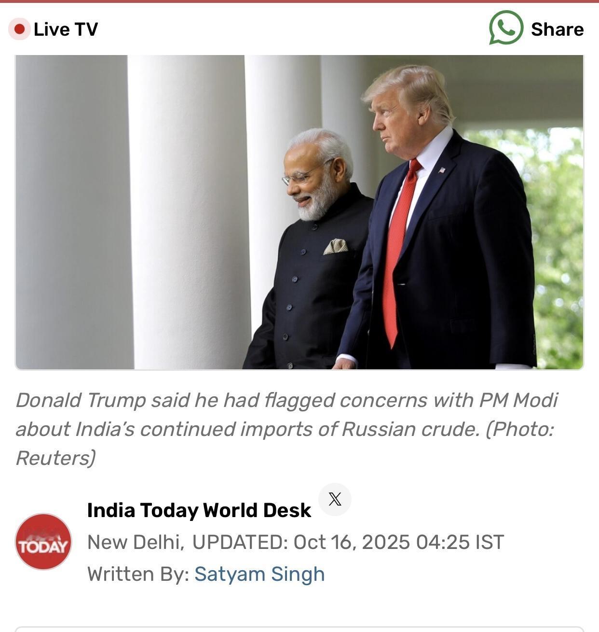Tap the red India Today logo avatar
The width and height of the screenshot is (599, 632).
tap(43, 542)
